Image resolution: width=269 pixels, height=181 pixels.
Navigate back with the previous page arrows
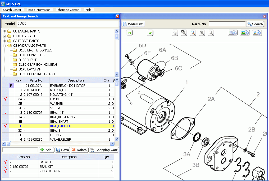129,33
